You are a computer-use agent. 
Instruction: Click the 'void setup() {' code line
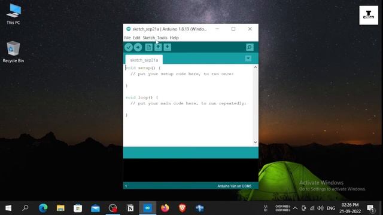[x=143, y=68]
